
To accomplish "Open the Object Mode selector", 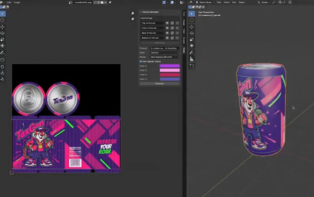I will pyautogui.click(x=205, y=3).
